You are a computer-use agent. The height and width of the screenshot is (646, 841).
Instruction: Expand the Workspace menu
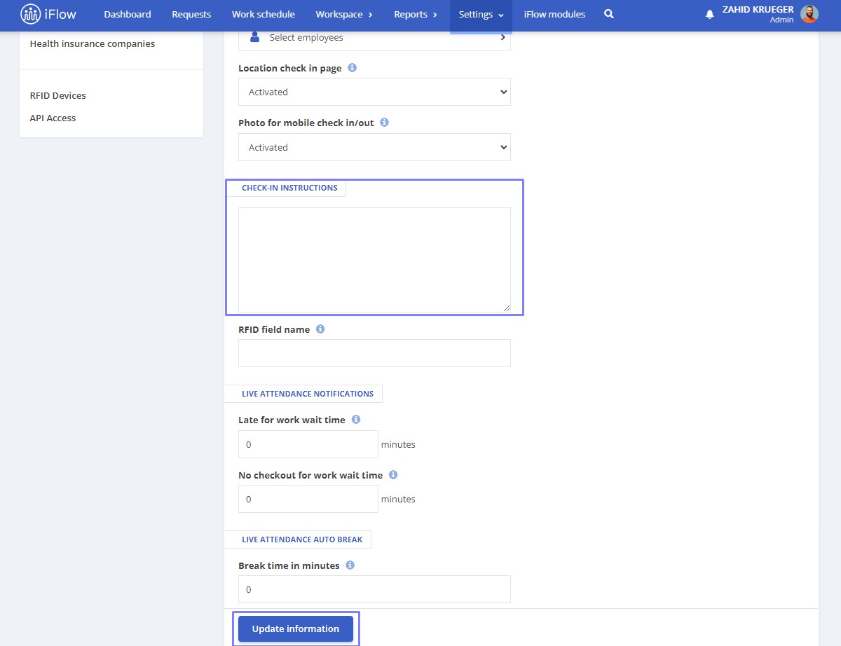click(344, 15)
